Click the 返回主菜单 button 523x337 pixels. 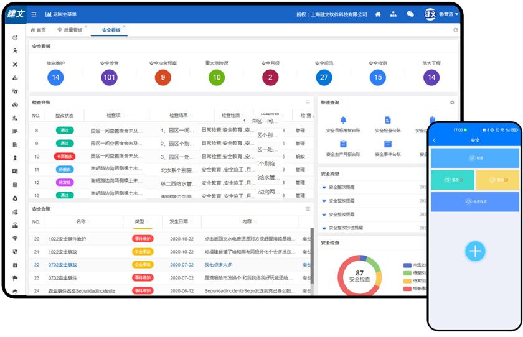tap(61, 14)
